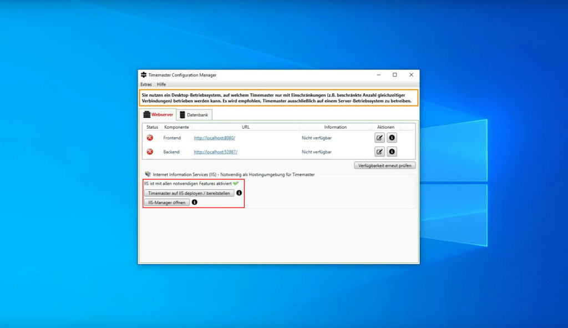Click the IIS-Manager öffnen button
The width and height of the screenshot is (568, 328).
(x=166, y=203)
